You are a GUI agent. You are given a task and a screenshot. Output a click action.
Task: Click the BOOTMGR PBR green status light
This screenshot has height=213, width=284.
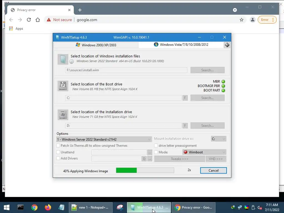pos(223,86)
